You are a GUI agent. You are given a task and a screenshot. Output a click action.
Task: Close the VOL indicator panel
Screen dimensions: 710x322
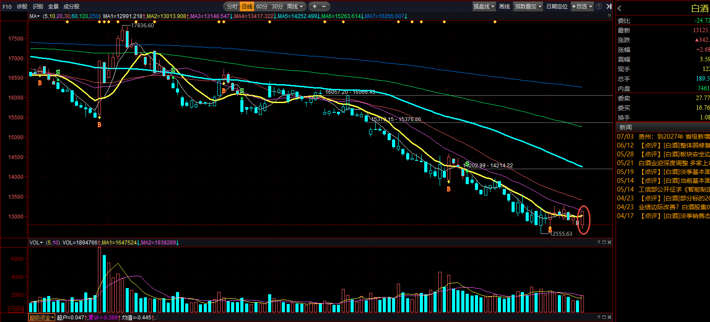609,242
